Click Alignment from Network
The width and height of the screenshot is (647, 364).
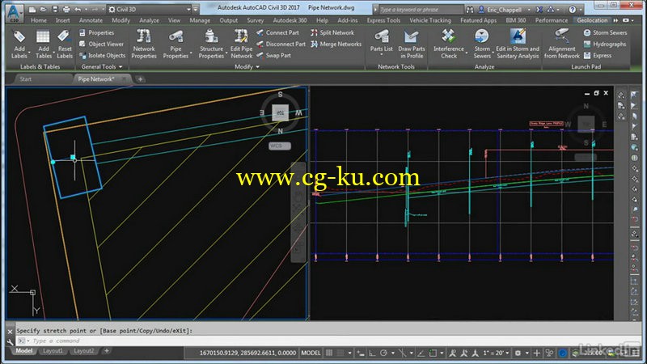tap(561, 44)
